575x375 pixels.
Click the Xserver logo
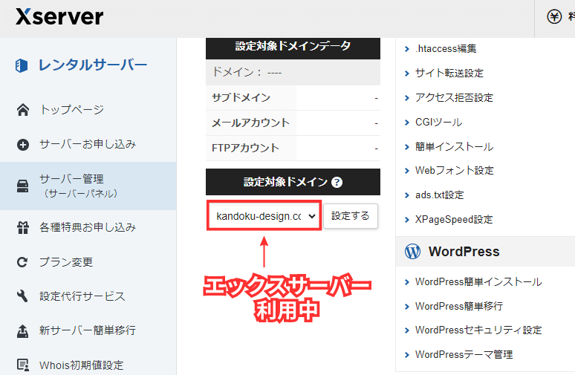[59, 17]
